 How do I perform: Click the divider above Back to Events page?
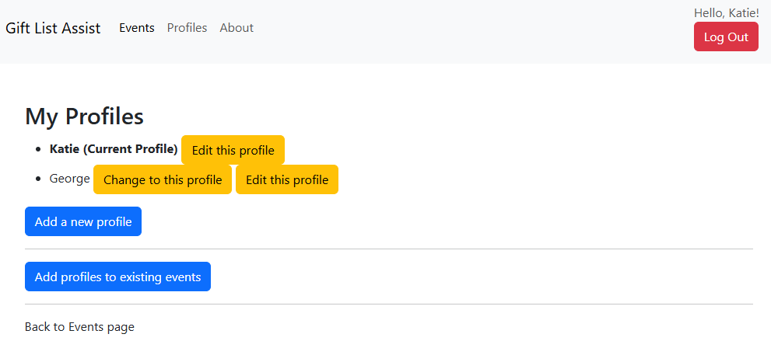tap(389, 304)
